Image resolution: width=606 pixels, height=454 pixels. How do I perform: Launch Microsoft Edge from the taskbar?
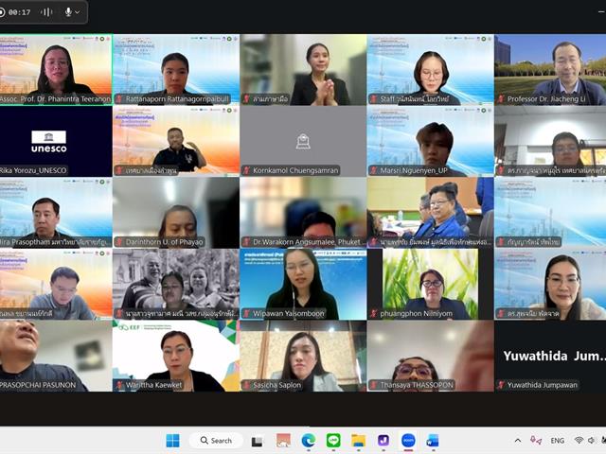click(308, 441)
